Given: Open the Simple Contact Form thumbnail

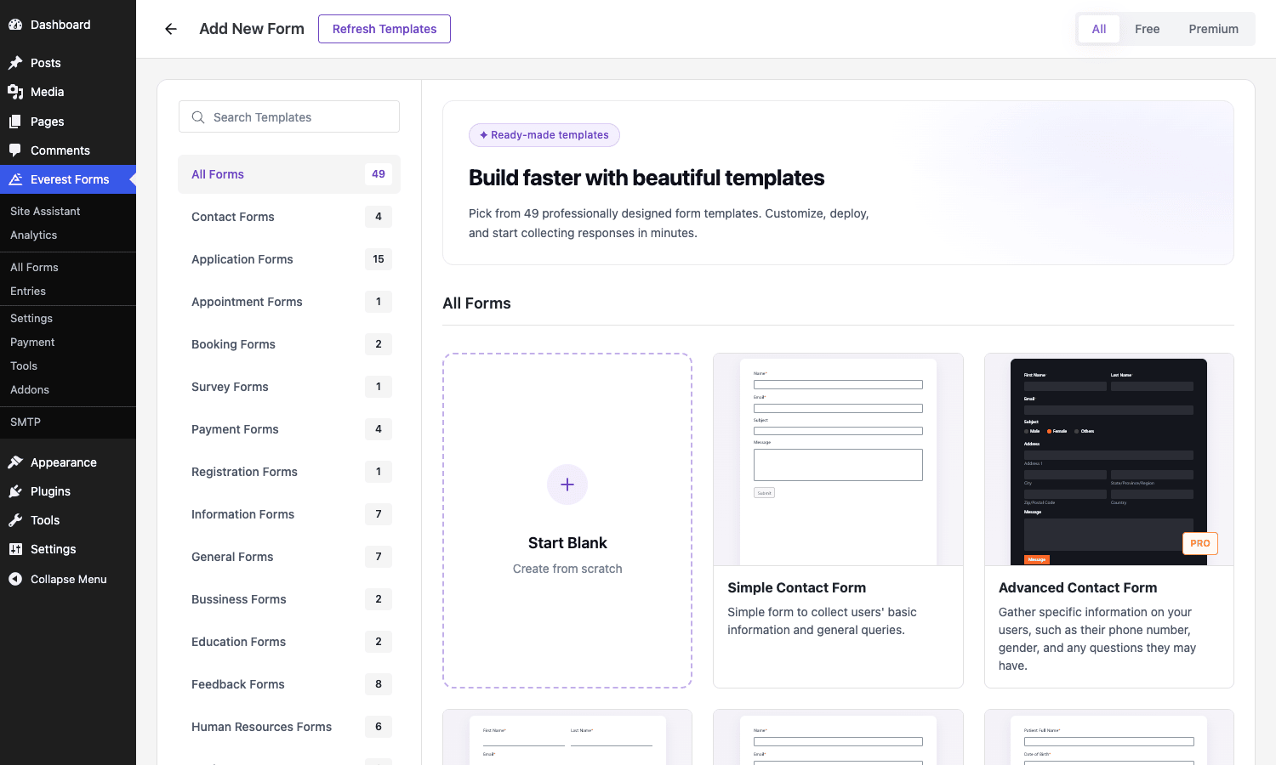Looking at the screenshot, I should click(838, 460).
